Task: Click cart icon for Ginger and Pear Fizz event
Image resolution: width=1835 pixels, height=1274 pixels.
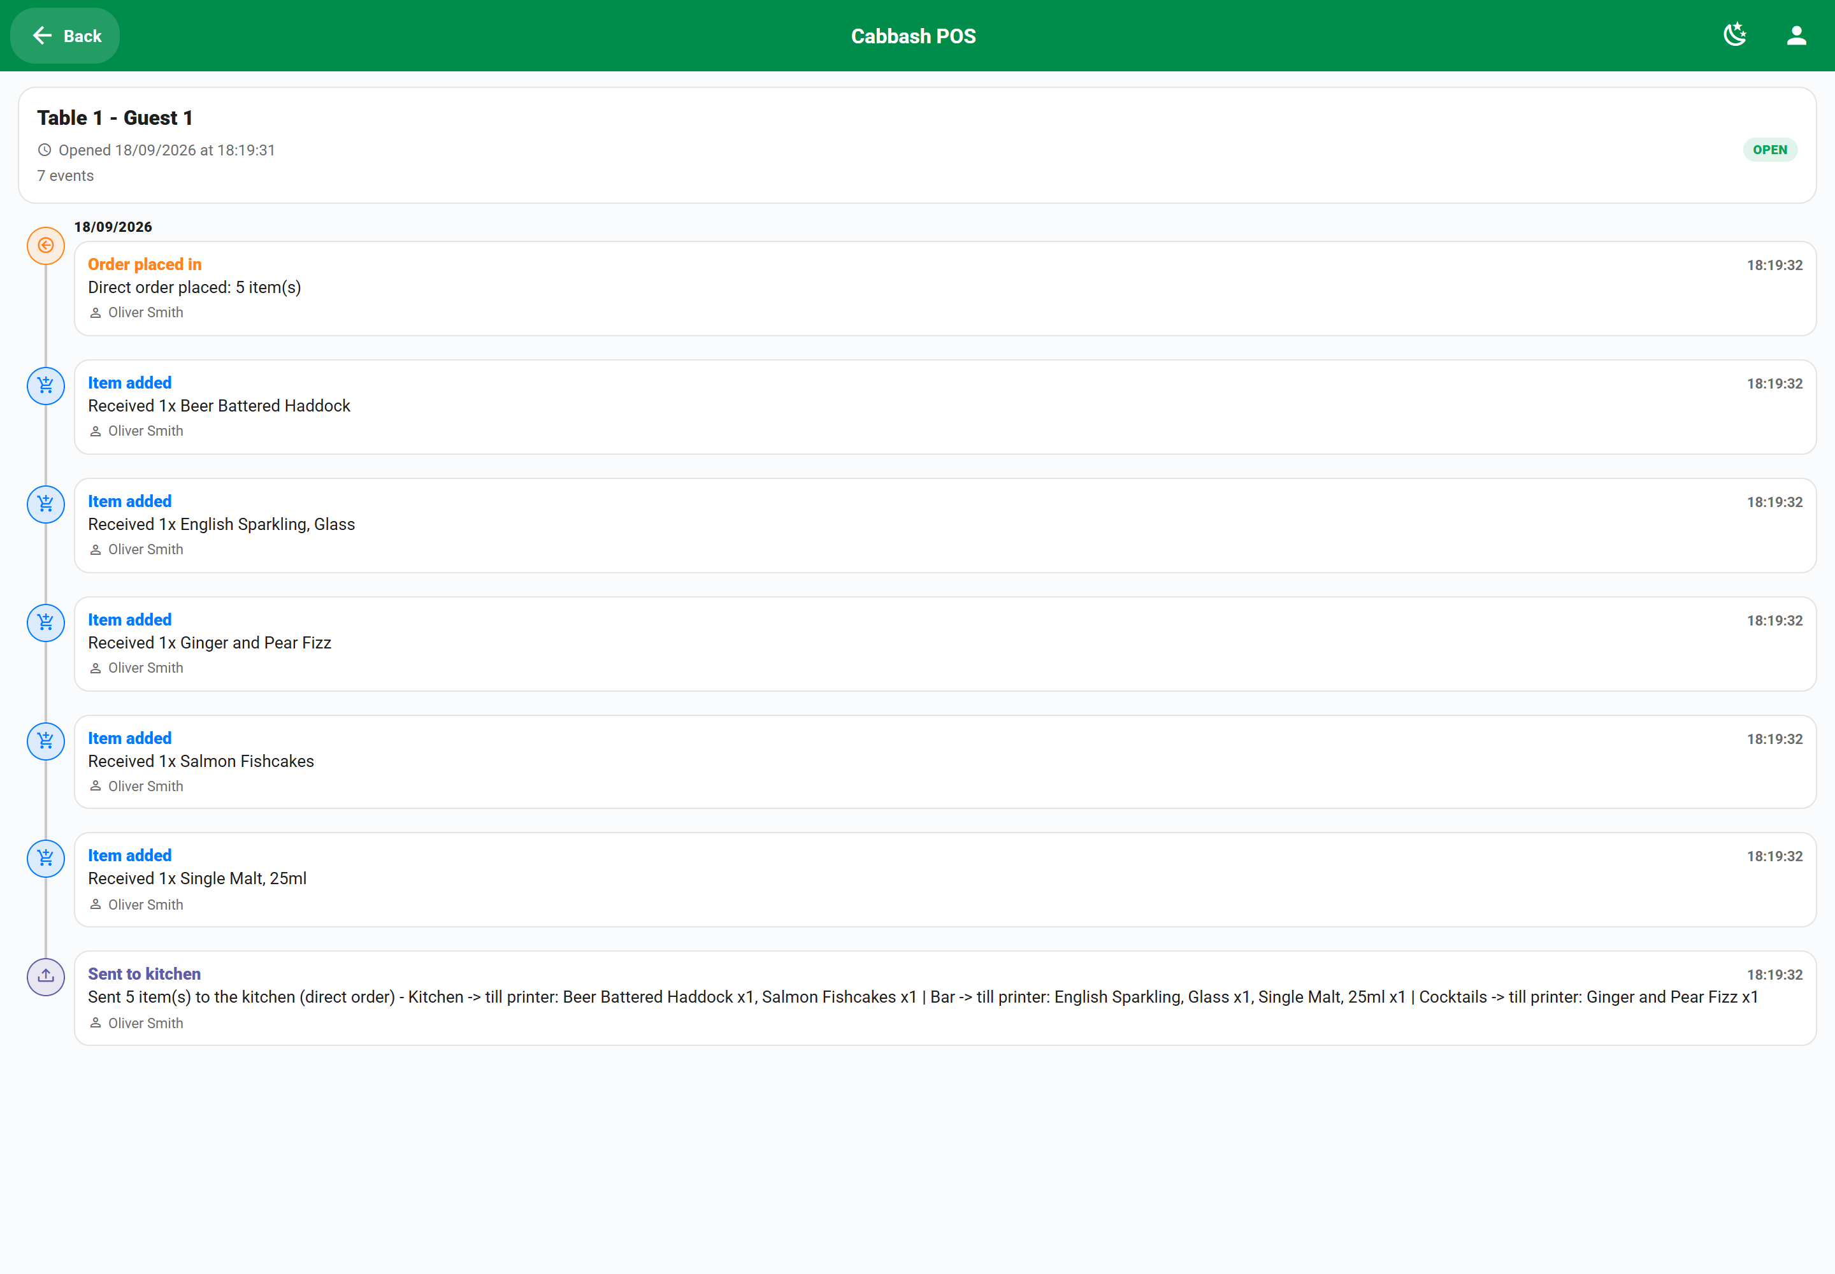Action: click(45, 622)
